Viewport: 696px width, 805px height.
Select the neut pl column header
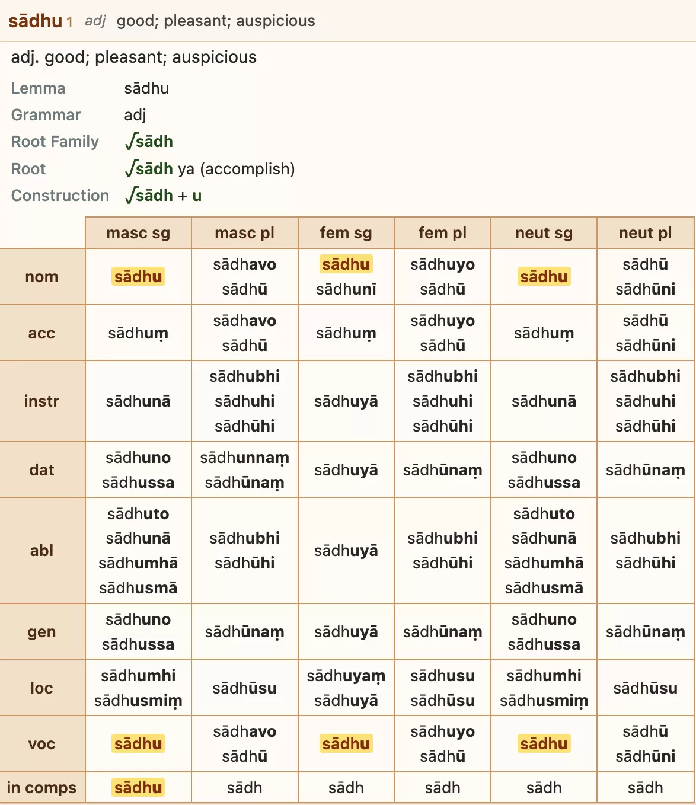click(645, 233)
